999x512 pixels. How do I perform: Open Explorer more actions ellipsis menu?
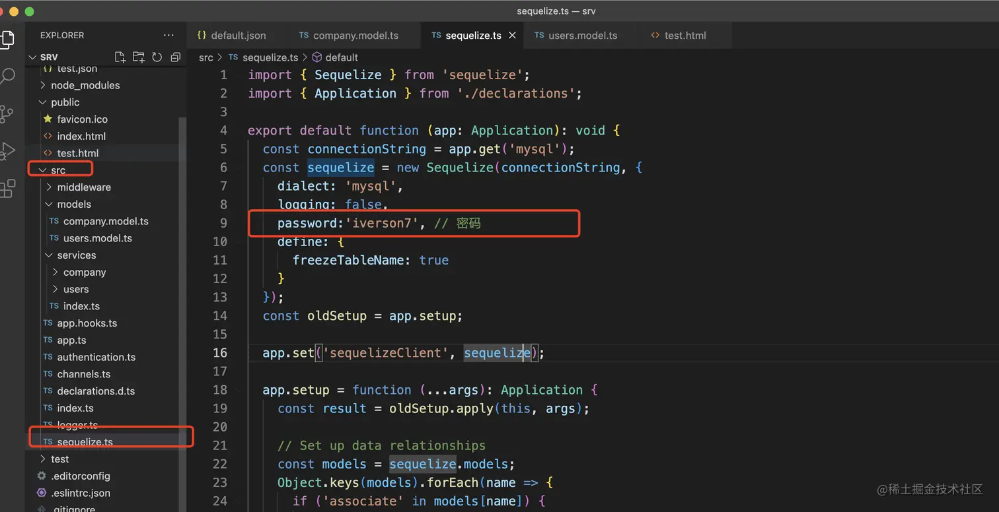pyautogui.click(x=168, y=35)
